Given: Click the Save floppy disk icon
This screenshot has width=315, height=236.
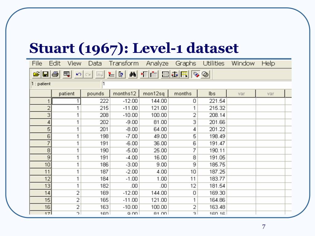Looking at the screenshot, I should point(46,74).
